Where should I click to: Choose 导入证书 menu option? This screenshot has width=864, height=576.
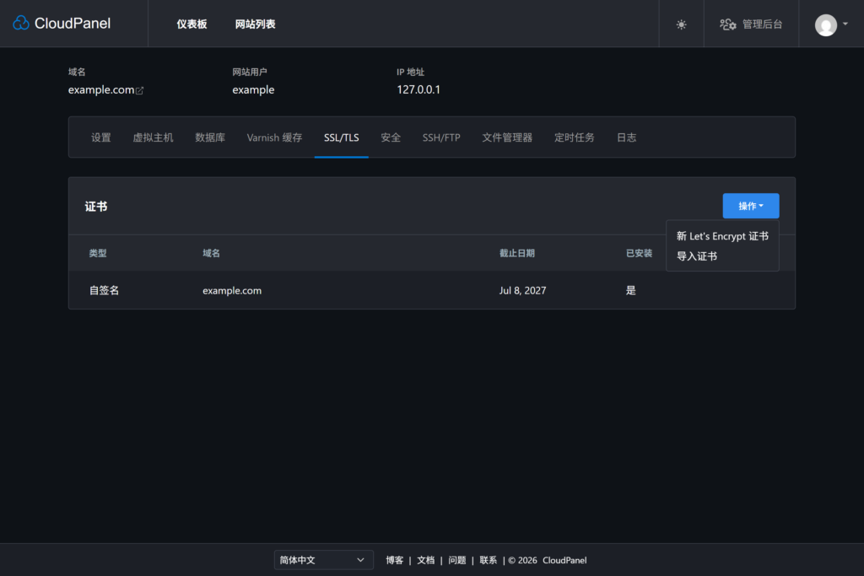click(x=696, y=256)
